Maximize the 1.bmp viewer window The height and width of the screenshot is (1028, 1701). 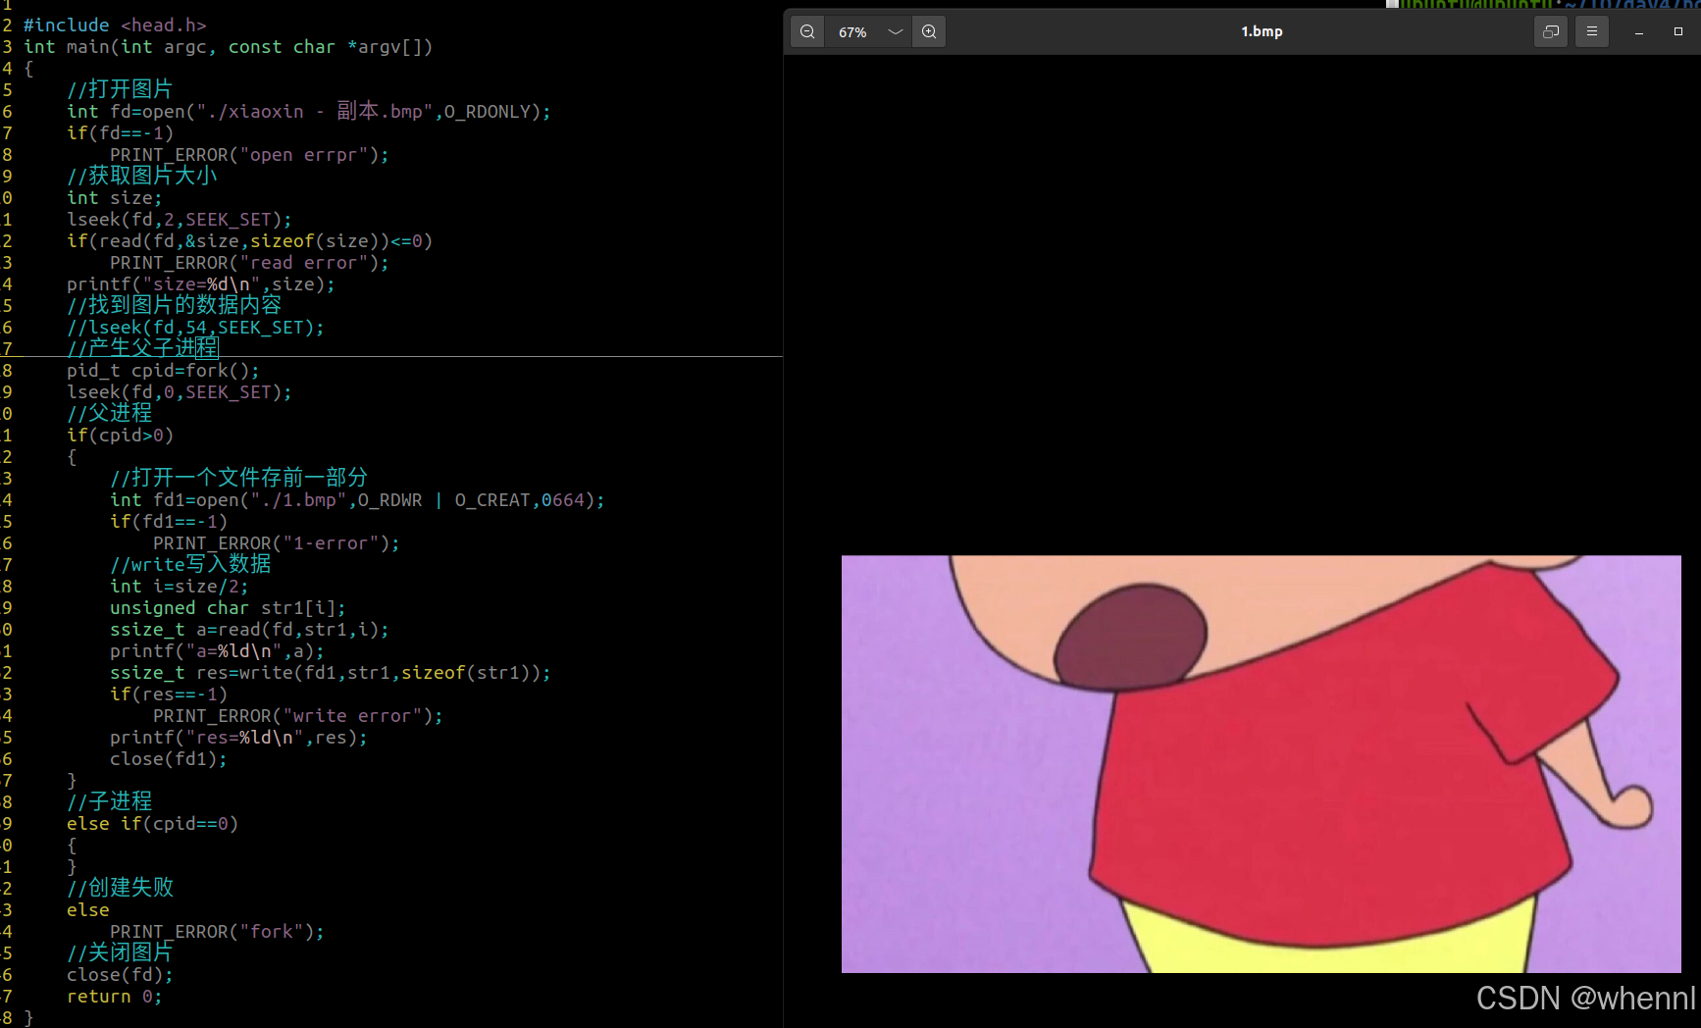(1678, 31)
